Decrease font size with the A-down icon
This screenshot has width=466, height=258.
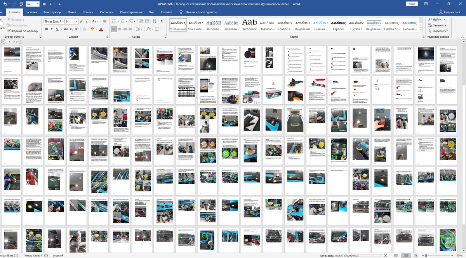coord(87,21)
